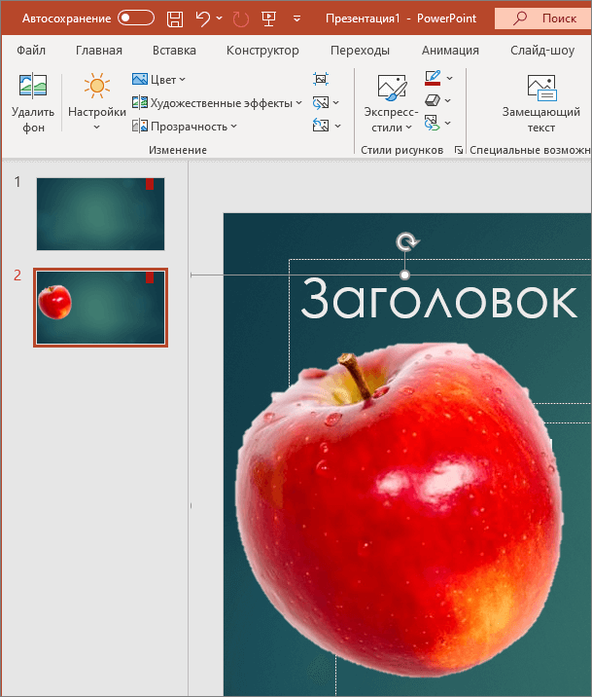Select slide 1 thumbnail

pyautogui.click(x=100, y=214)
